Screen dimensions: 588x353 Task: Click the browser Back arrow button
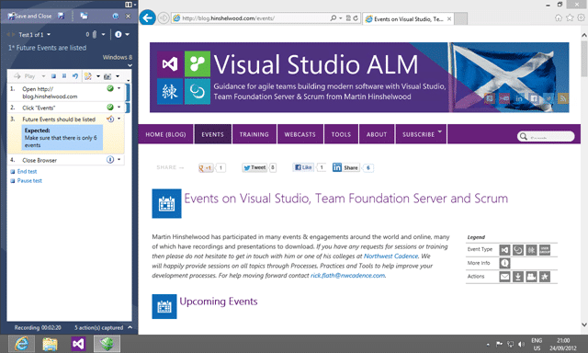[148, 17]
